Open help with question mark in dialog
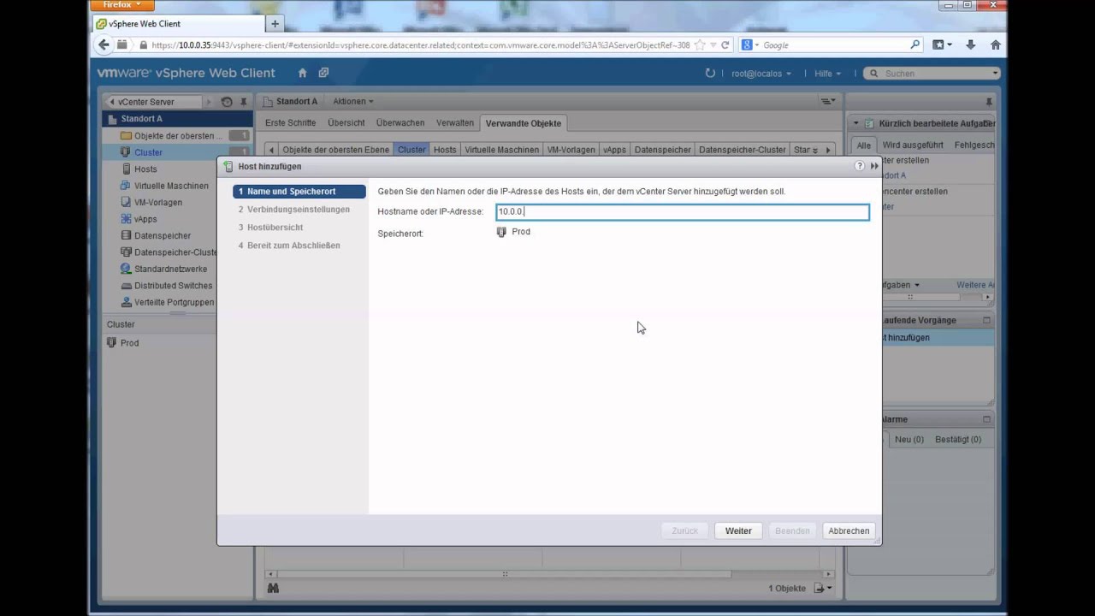This screenshot has height=616, width=1095. 860,166
